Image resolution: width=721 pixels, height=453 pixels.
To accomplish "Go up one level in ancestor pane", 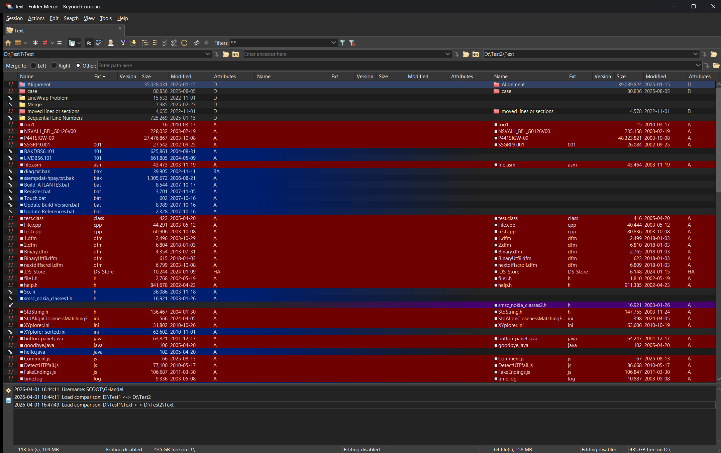I will tap(476, 54).
